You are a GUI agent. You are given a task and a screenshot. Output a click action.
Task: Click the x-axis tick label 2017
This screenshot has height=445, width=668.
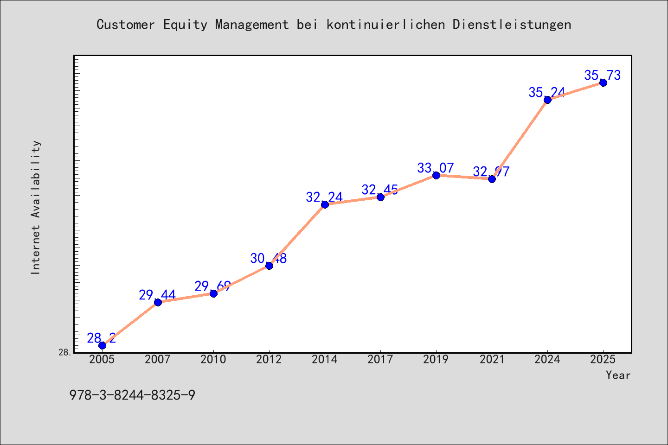tap(380, 359)
